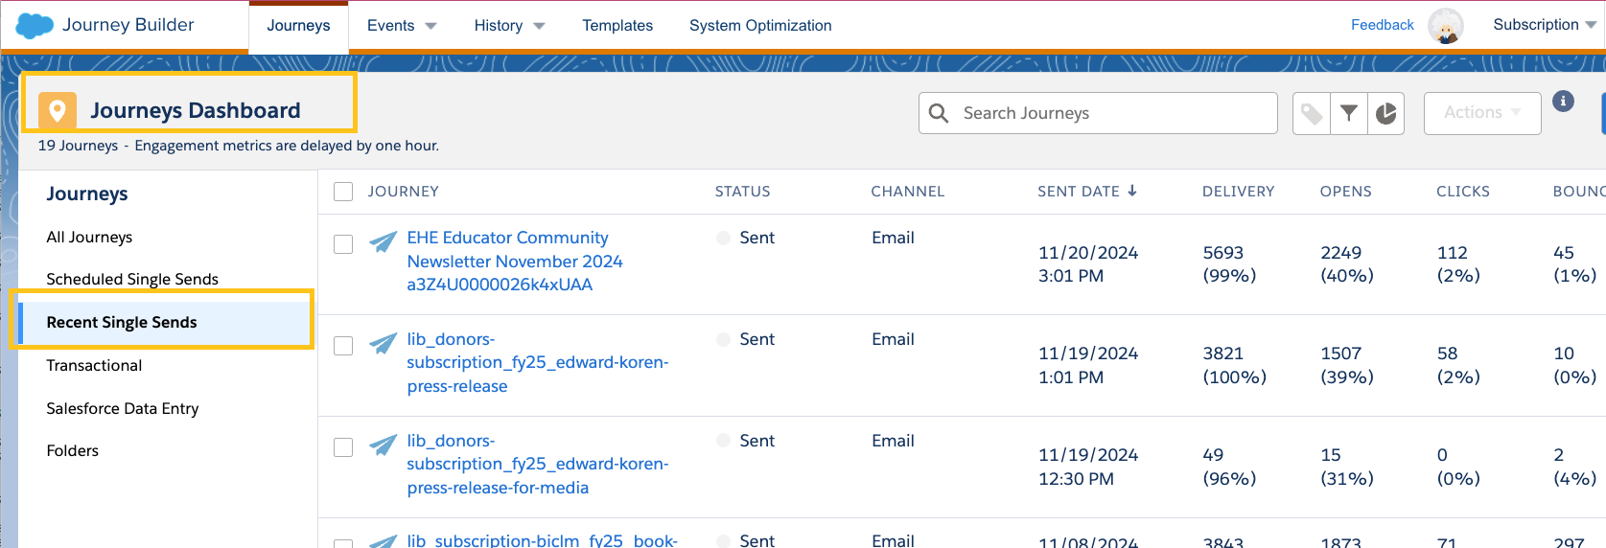Click the Journey column header
This screenshot has width=1606, height=548.
pos(404,192)
